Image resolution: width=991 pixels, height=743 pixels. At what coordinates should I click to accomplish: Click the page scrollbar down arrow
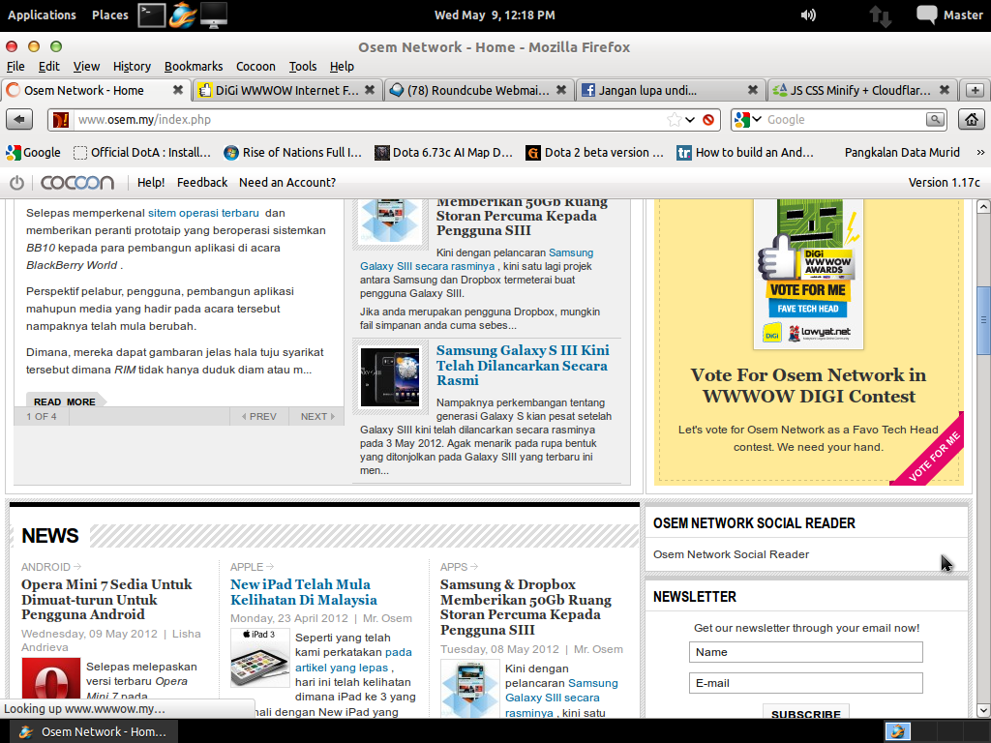pyautogui.click(x=983, y=710)
